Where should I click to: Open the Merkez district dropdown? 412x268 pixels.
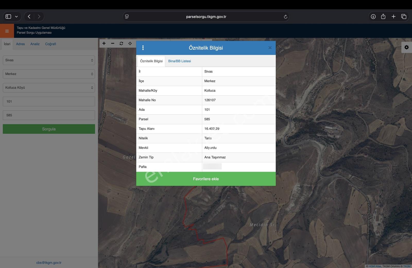(x=49, y=74)
